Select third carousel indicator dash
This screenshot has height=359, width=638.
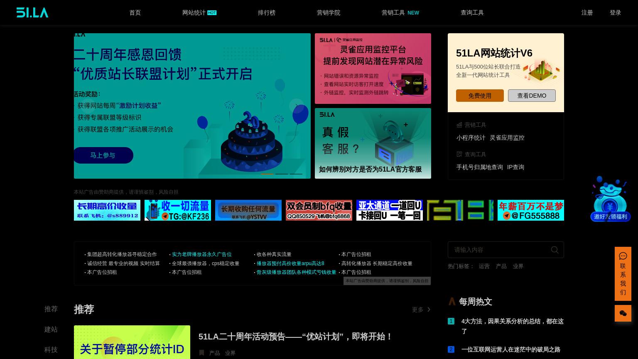coord(296,174)
